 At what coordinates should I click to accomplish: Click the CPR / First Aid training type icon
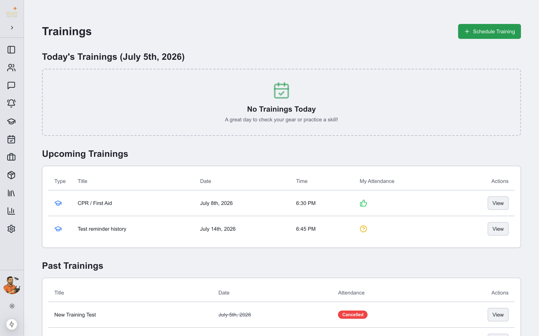pos(58,203)
